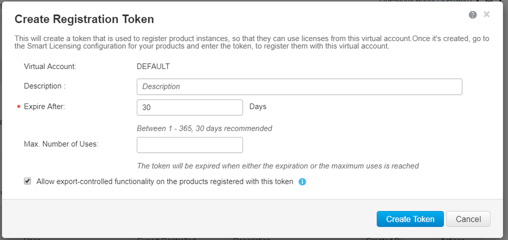This screenshot has width=508, height=240.
Task: Click the Virtual Account label
Action: (x=50, y=66)
